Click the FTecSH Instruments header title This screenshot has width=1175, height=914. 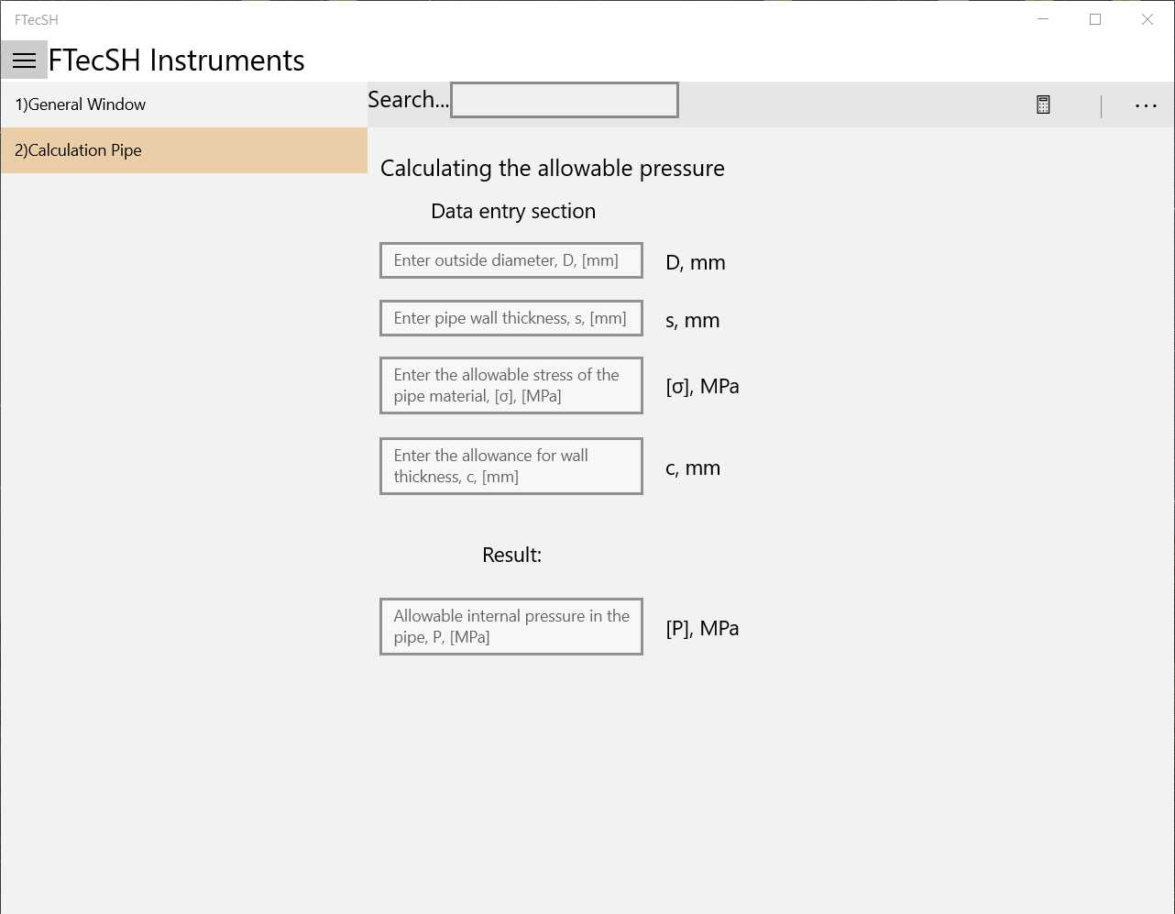pos(177,61)
